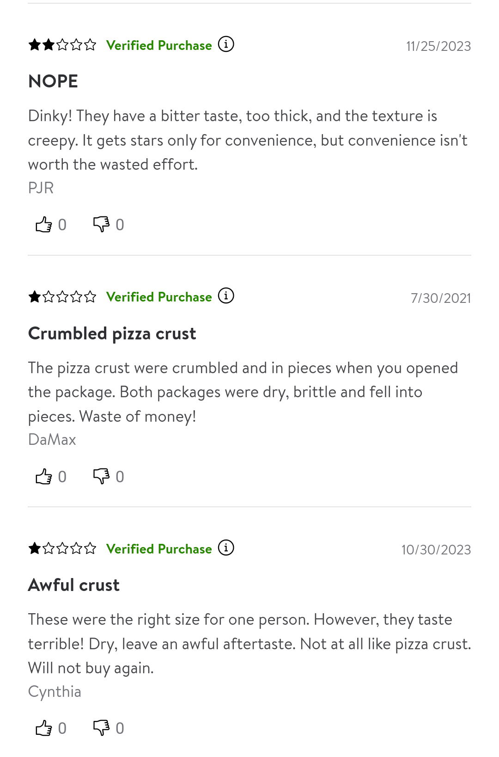Image resolution: width=499 pixels, height=757 pixels.
Task: Click Verified Purchase label on Cynthia's review
Action: tap(159, 549)
